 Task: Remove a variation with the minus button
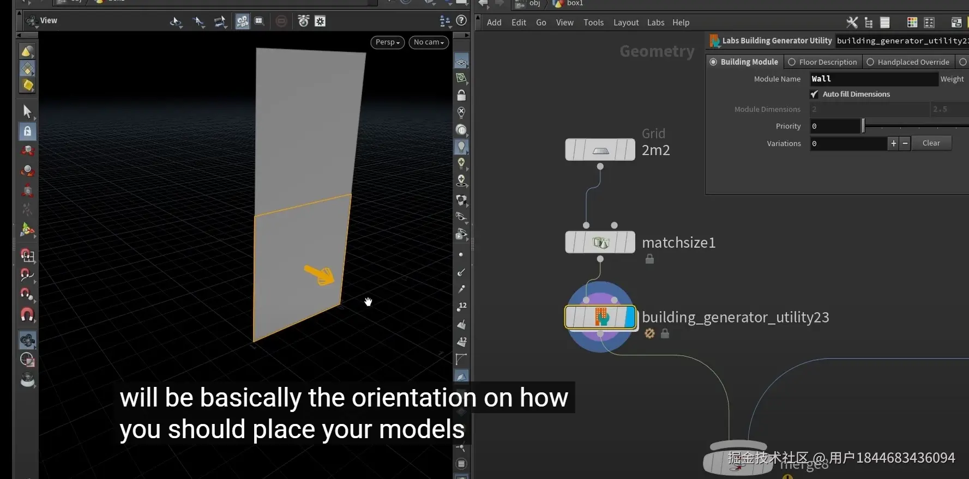tap(905, 143)
